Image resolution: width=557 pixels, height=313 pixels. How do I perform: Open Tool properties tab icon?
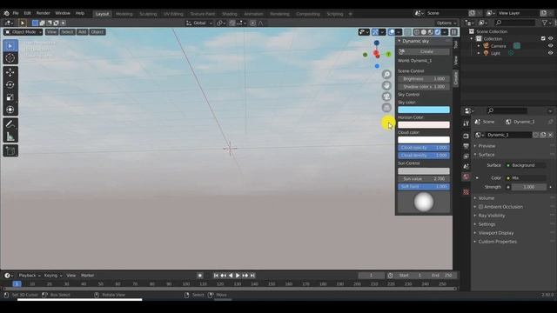(466, 123)
